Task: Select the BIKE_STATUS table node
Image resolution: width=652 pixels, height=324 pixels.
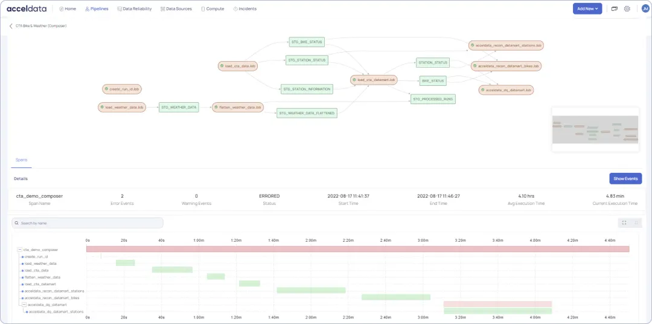Action: click(x=433, y=81)
